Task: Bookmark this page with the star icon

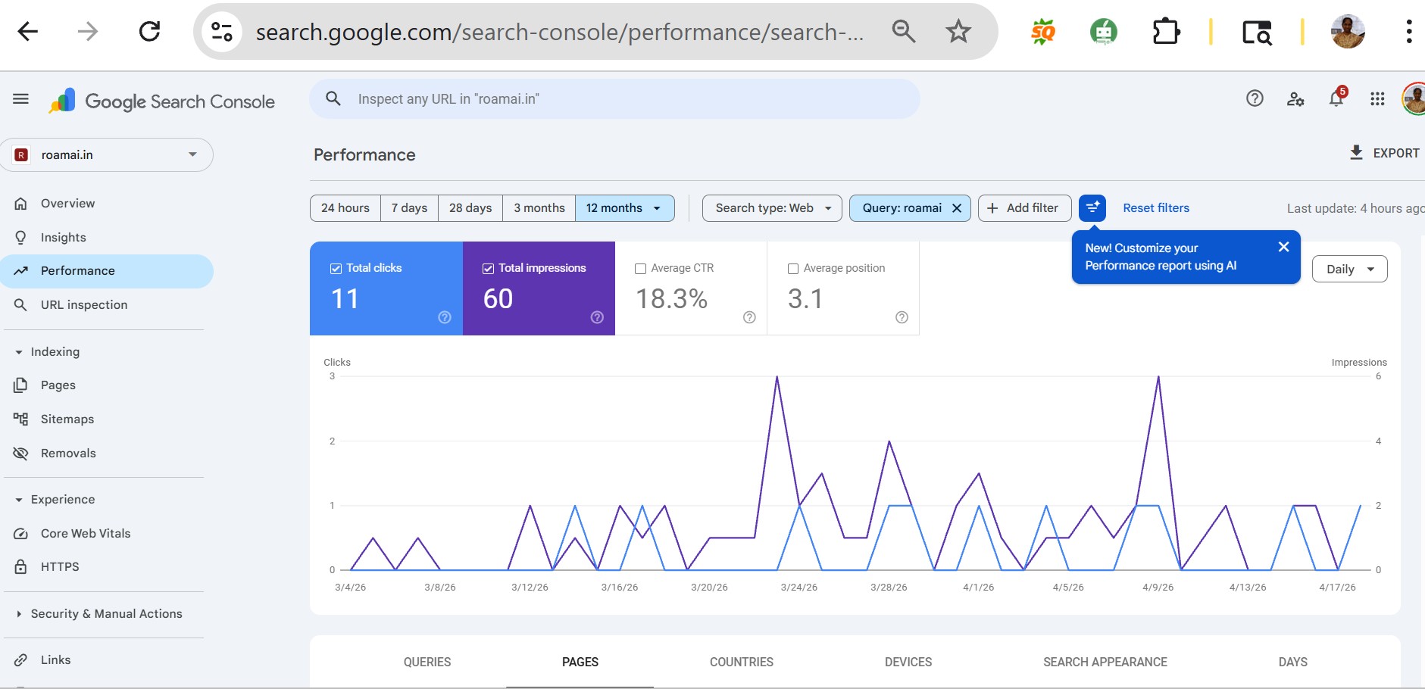Action: pyautogui.click(x=958, y=31)
